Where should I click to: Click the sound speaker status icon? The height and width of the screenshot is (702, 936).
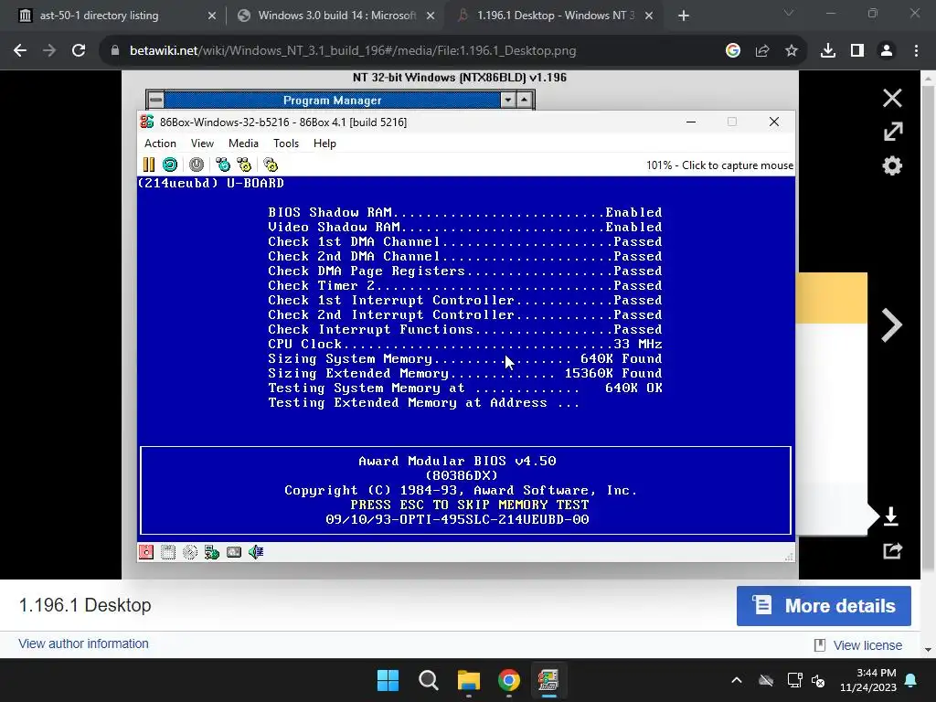pos(256,552)
